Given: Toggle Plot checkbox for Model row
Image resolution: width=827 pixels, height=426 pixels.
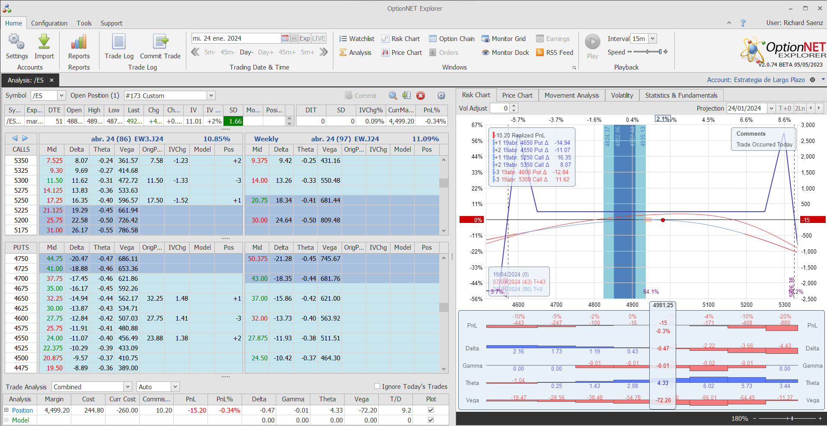Looking at the screenshot, I should [431, 420].
